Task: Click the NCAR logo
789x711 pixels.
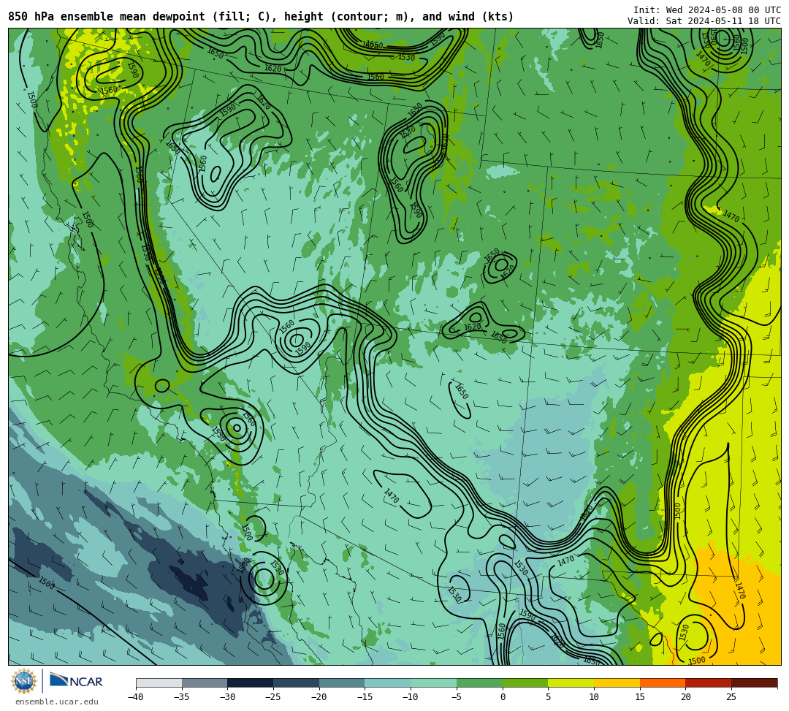Action: pos(76,681)
